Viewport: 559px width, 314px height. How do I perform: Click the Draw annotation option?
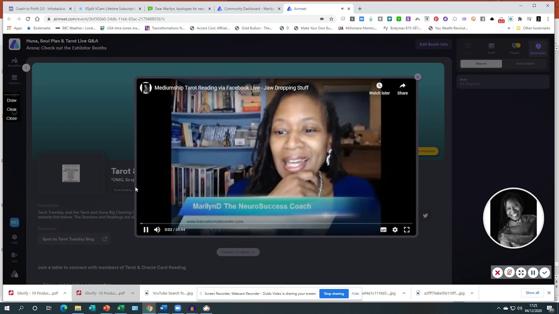click(11, 100)
